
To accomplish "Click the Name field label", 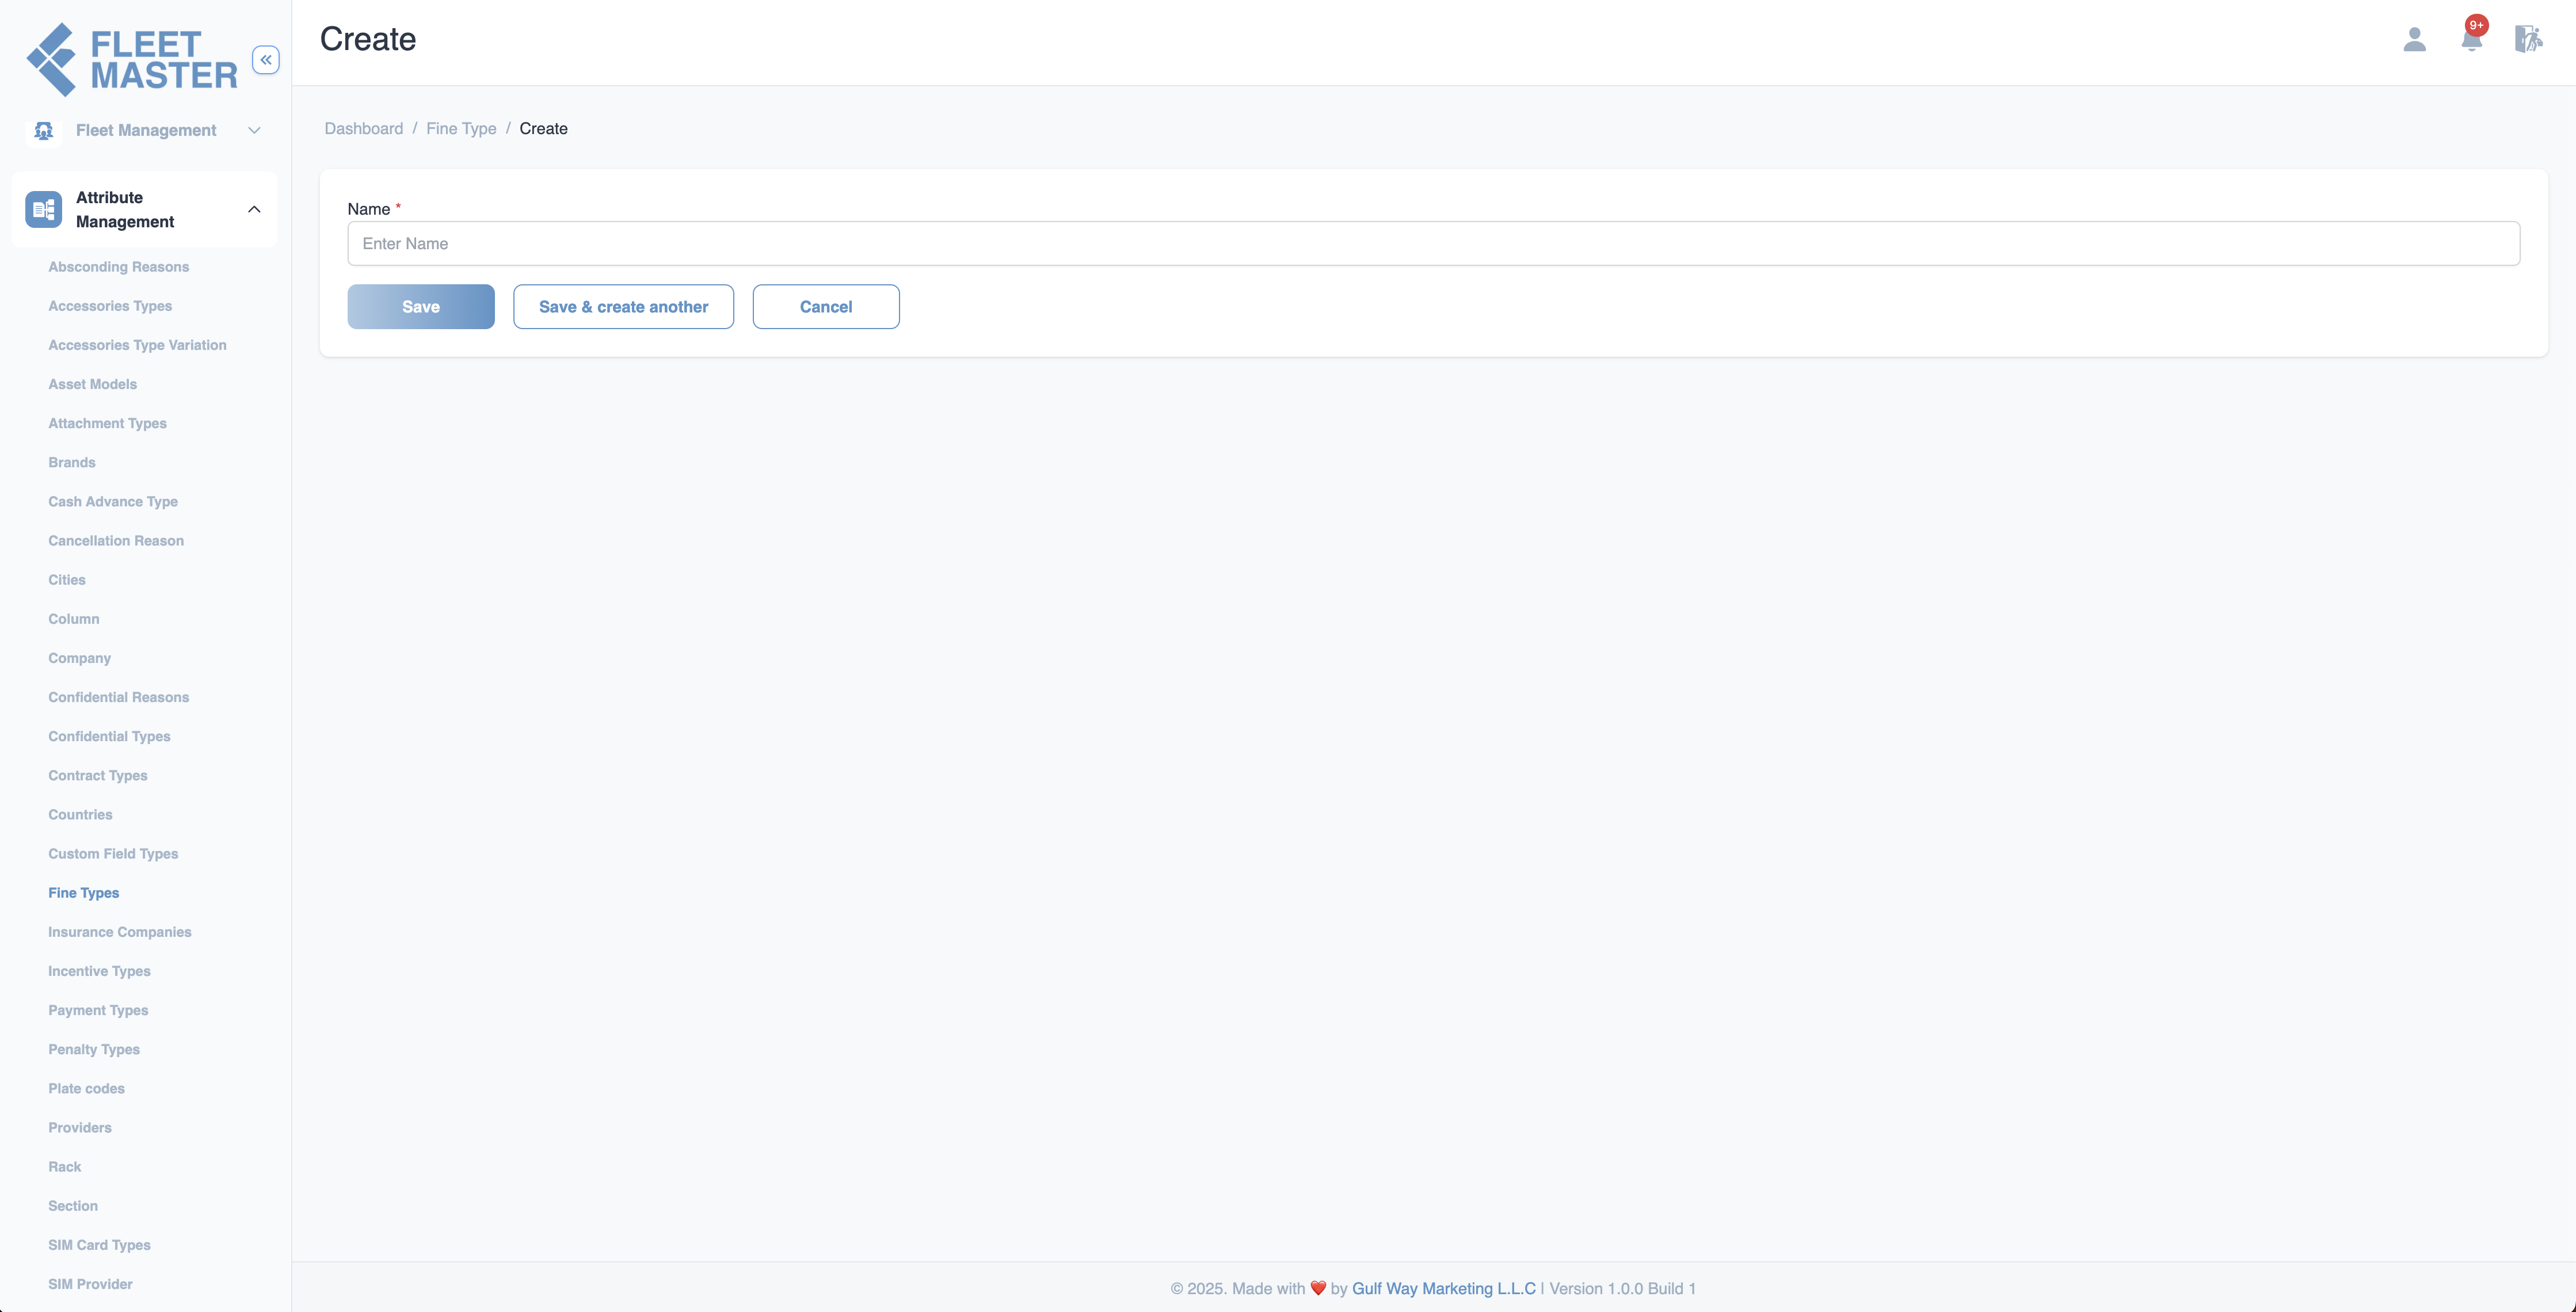I will (x=368, y=209).
